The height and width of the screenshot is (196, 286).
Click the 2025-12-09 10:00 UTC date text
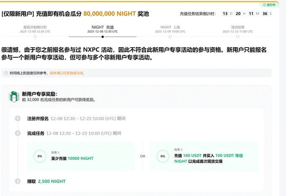[x=170, y=32]
